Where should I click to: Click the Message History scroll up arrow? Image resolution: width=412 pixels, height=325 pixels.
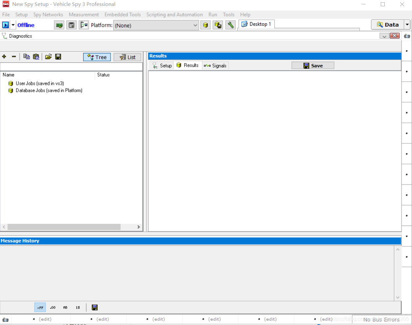(398, 249)
